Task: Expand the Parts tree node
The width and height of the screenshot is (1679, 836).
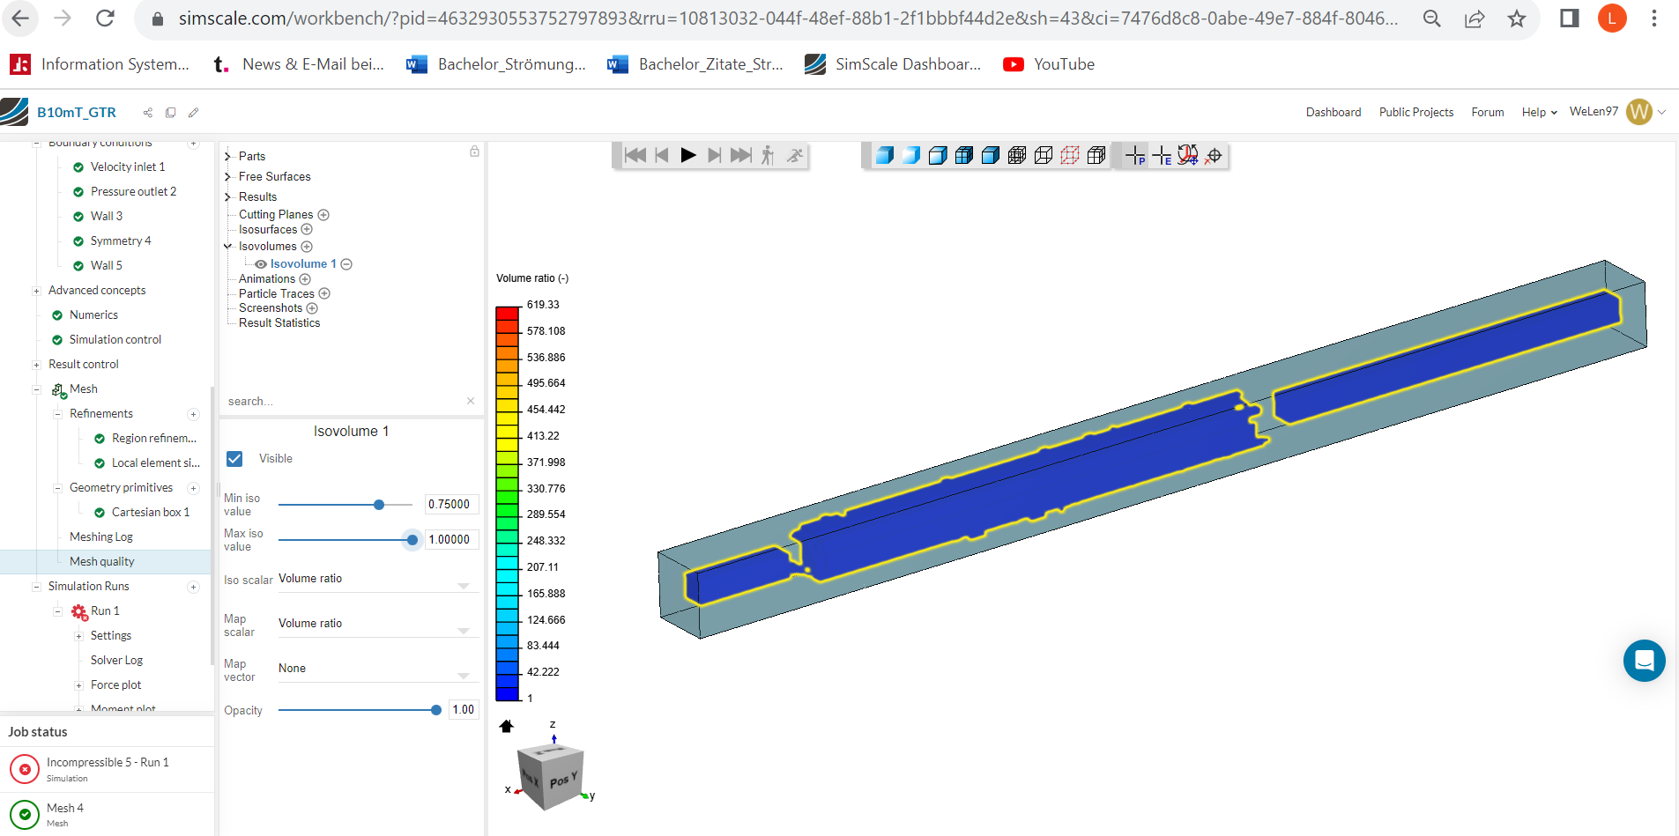Action: coord(227,157)
